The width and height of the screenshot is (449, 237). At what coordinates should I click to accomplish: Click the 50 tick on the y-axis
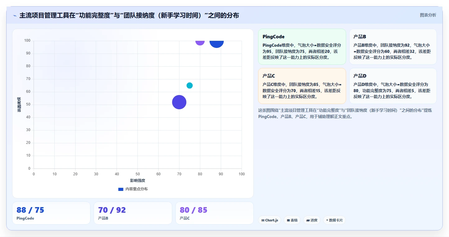pos(28,105)
